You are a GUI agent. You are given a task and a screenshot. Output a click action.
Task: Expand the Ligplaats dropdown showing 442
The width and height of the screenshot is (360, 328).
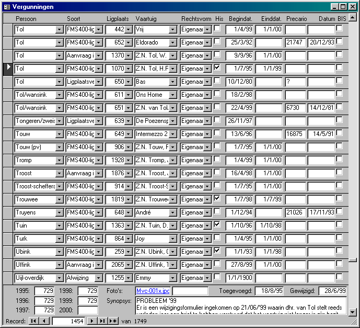pos(129,29)
